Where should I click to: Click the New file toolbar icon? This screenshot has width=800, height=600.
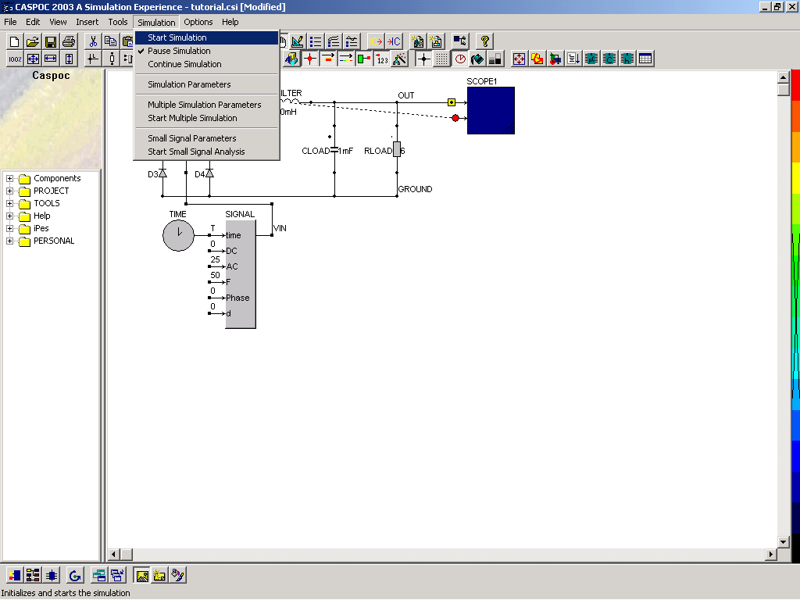15,41
